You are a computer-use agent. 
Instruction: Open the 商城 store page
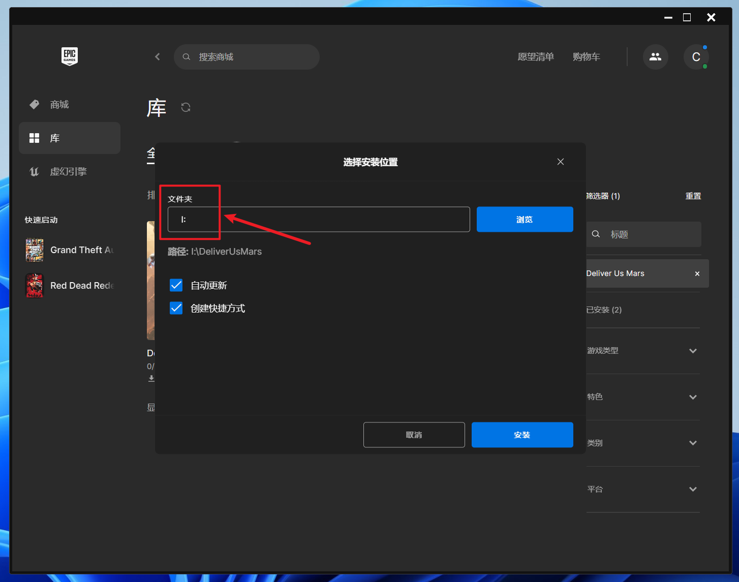click(x=70, y=105)
